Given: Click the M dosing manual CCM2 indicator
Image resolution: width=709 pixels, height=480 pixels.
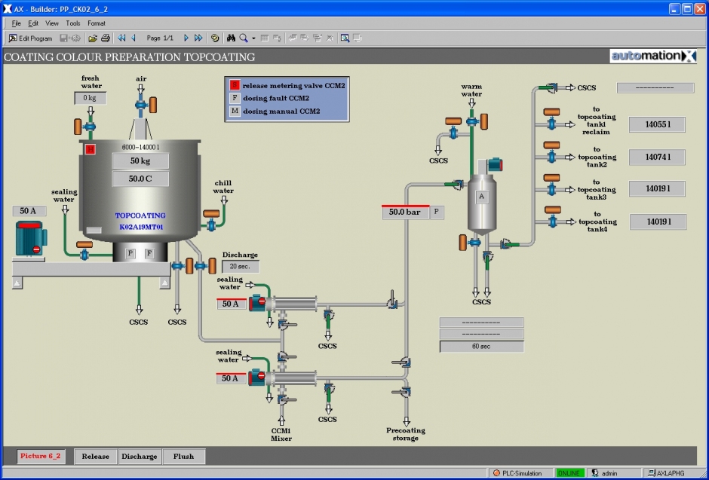Looking at the screenshot, I should pos(235,111).
